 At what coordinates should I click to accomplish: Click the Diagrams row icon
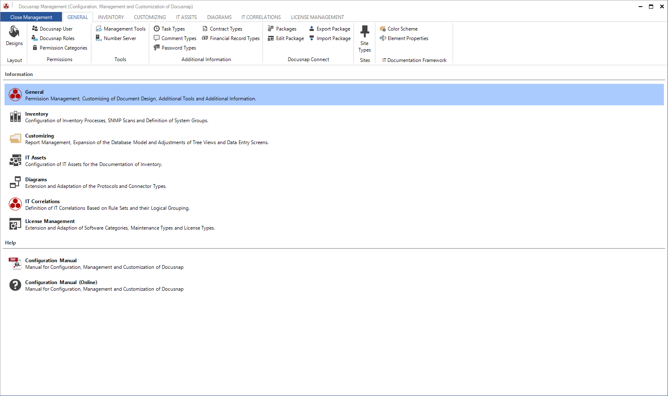point(15,182)
